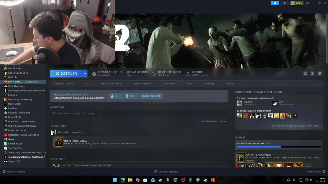Open game settings gear icon

305,74
